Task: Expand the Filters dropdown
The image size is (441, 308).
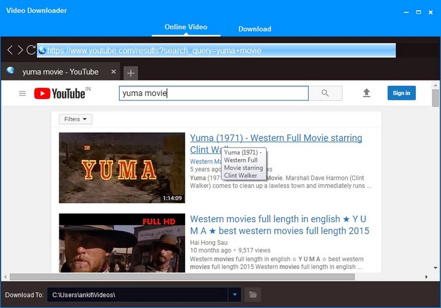Action: coord(76,119)
